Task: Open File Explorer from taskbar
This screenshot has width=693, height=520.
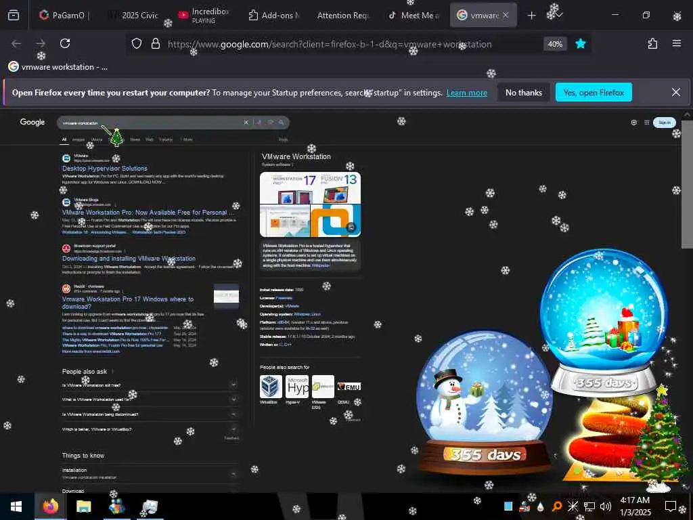Action: (x=83, y=506)
